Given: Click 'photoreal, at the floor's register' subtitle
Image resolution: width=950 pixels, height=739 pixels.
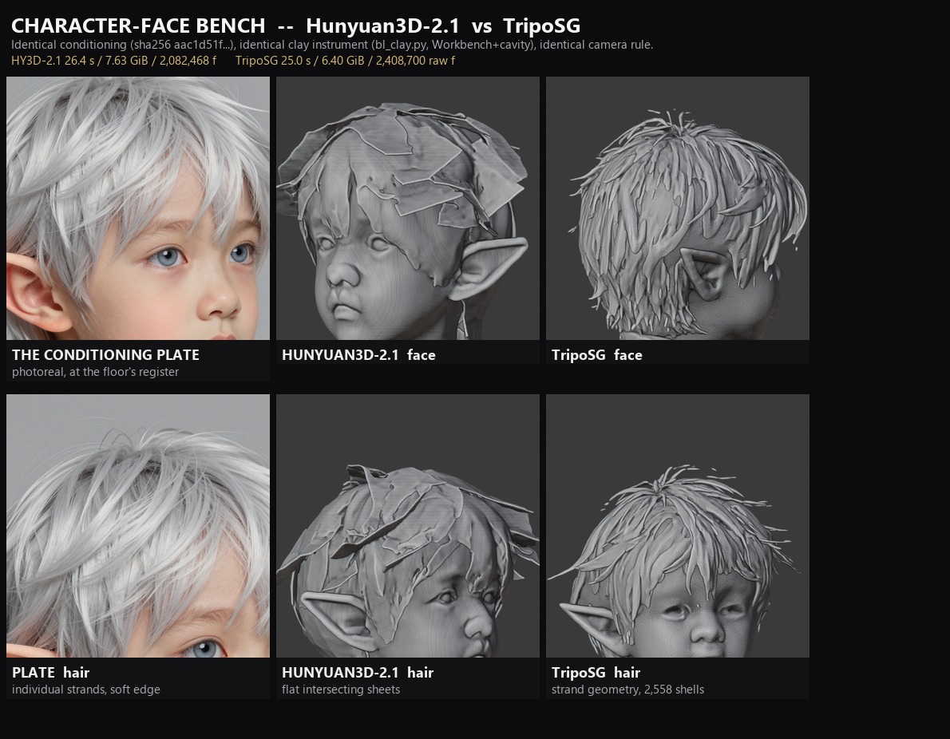Looking at the screenshot, I should pyautogui.click(x=95, y=372).
